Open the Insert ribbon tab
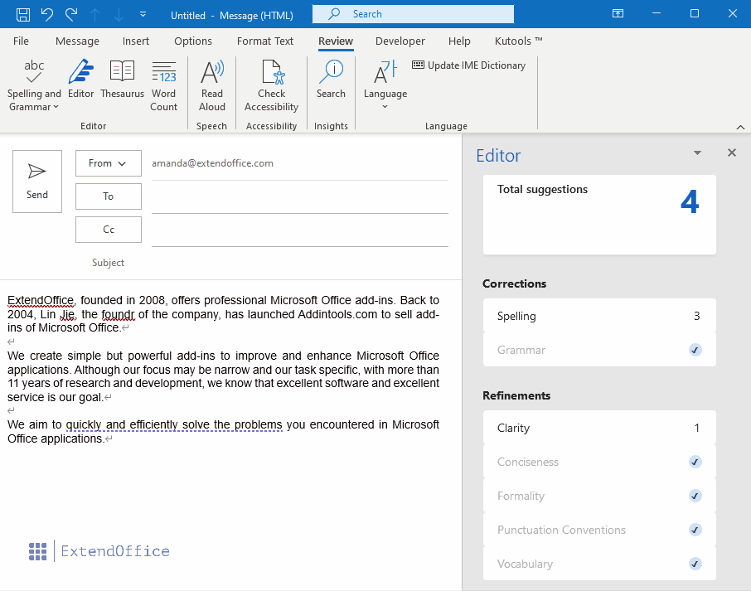 tap(136, 41)
